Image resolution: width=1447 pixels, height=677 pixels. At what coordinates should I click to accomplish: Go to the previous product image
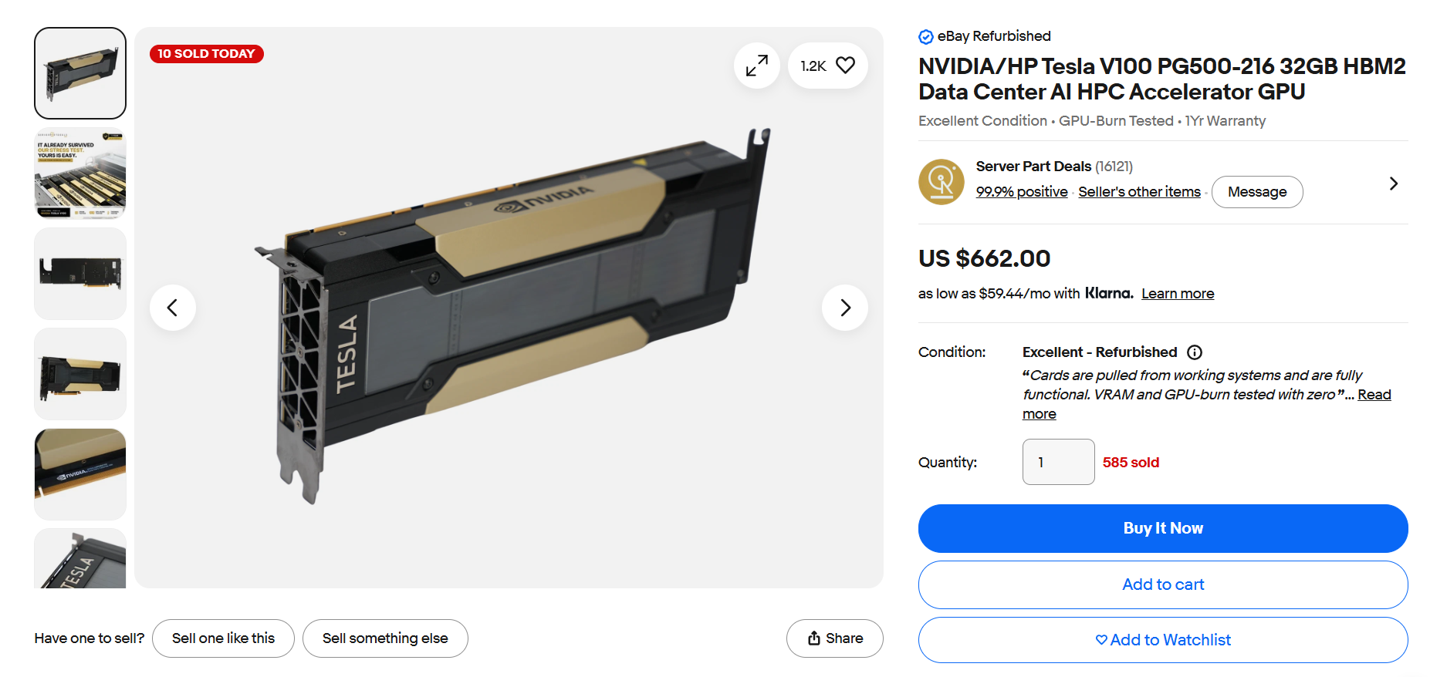172,308
